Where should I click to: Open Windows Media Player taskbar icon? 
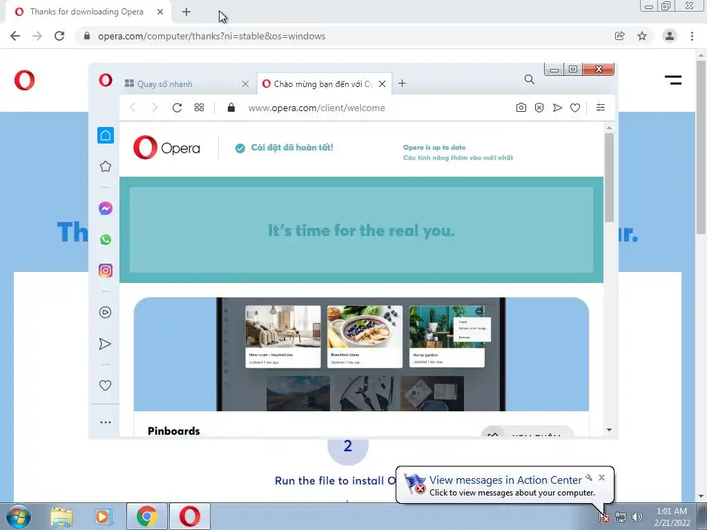103,516
